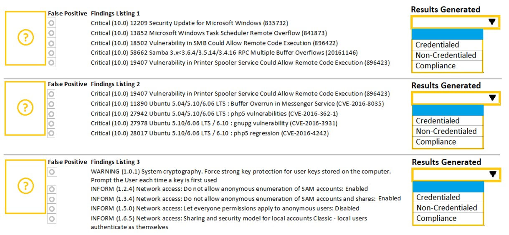Image resolution: width=509 pixels, height=235 pixels.
Task: Flag INFORM 1.5.0 everyone permissions false positive
Action: coord(51,208)
